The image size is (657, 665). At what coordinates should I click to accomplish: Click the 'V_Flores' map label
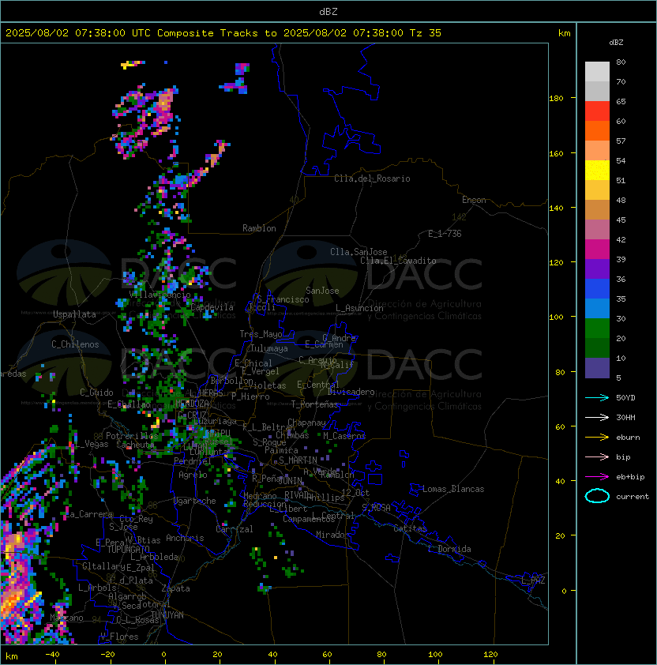click(x=119, y=637)
